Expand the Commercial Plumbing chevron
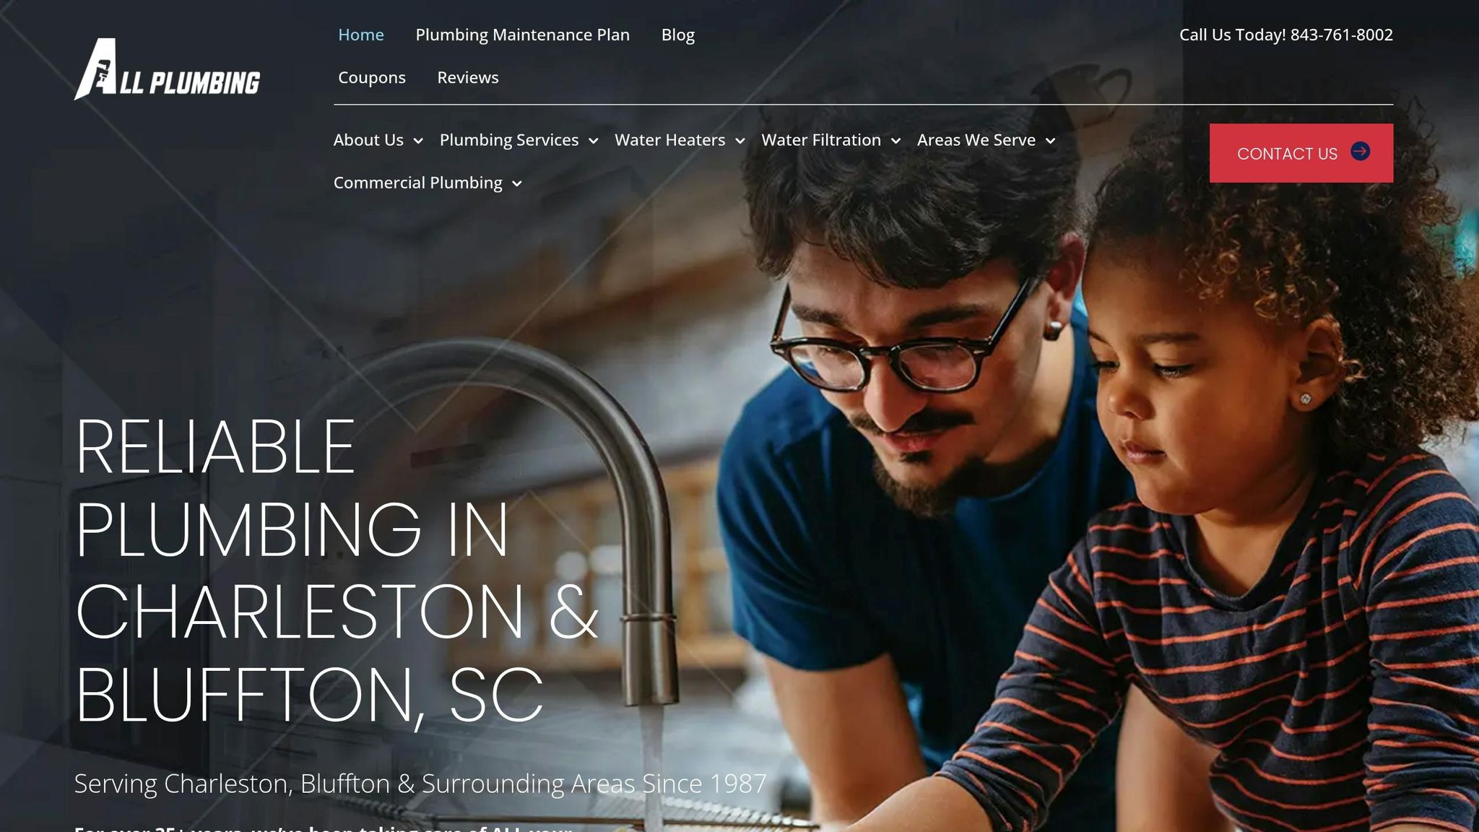The image size is (1479, 832). [517, 184]
